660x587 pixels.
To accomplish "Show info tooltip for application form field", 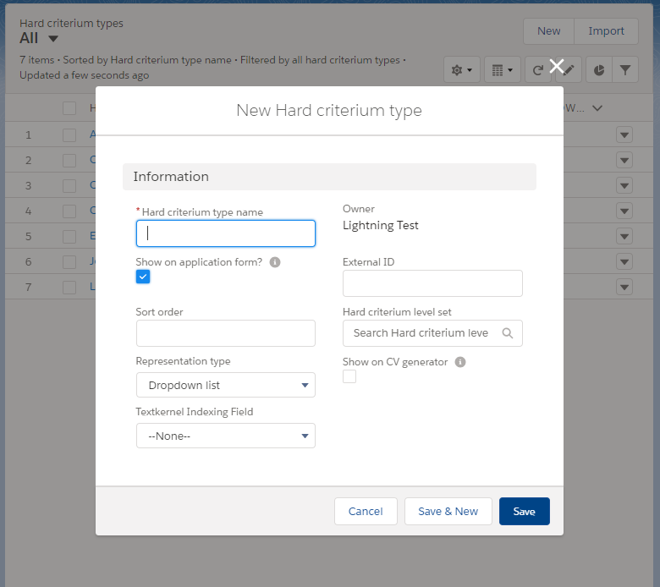I will (x=275, y=262).
